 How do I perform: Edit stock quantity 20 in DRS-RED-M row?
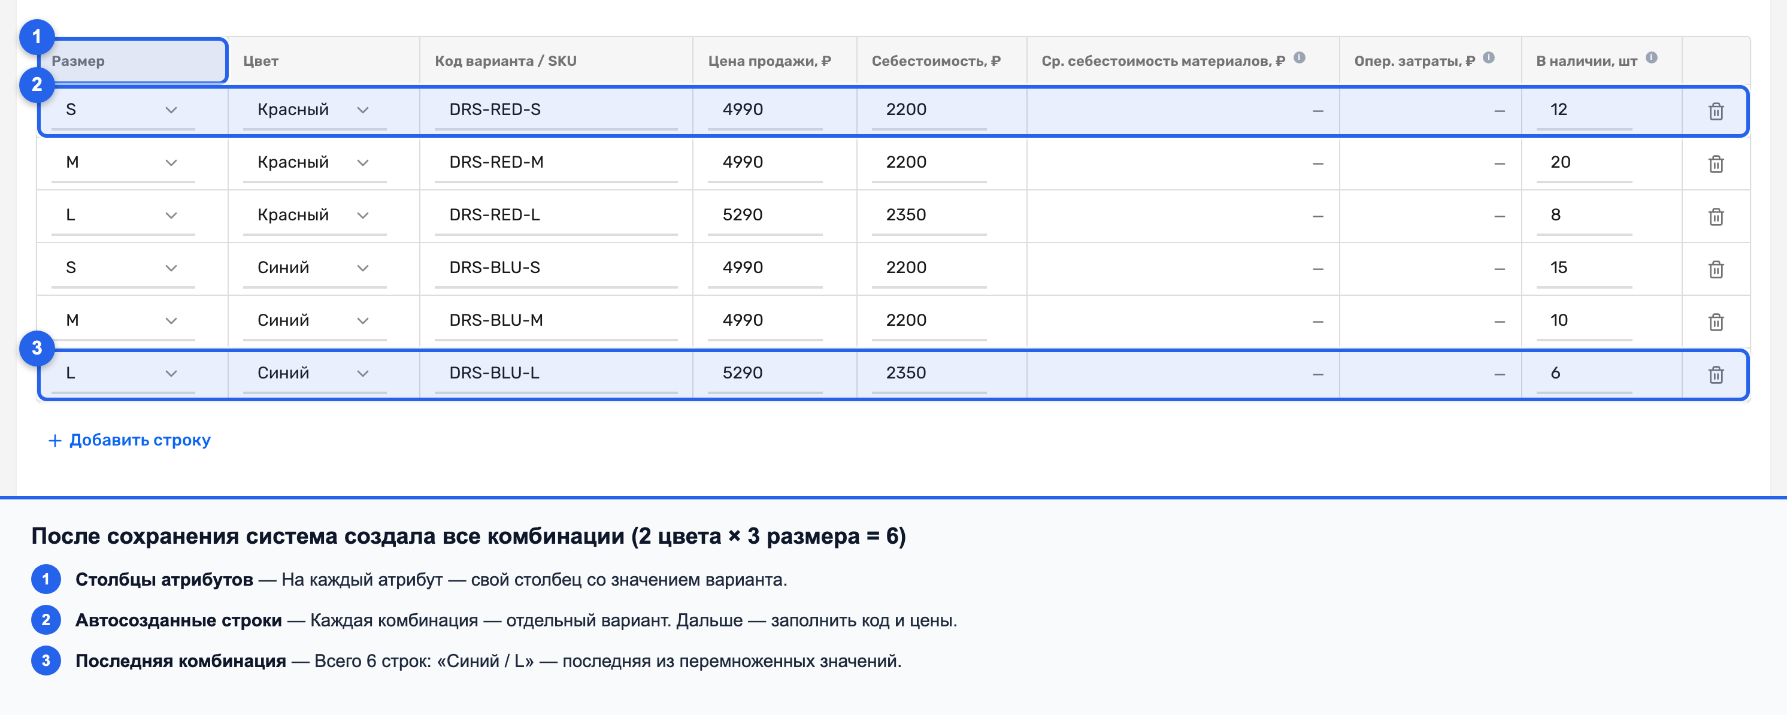coord(1584,162)
